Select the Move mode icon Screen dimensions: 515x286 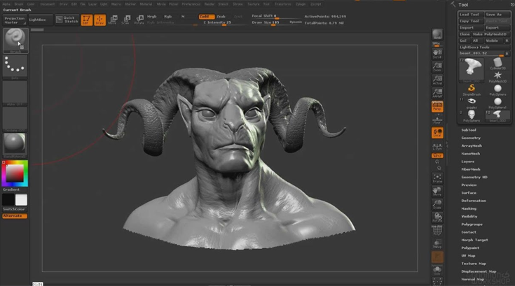pos(113,20)
